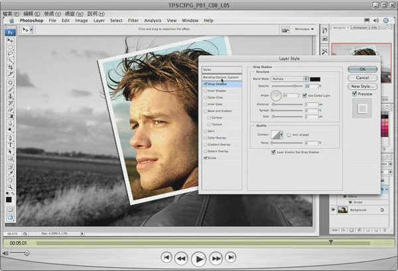Hide the Background layer via eye icon
Image resolution: width=398 pixels, height=271 pixels.
pos(334,209)
